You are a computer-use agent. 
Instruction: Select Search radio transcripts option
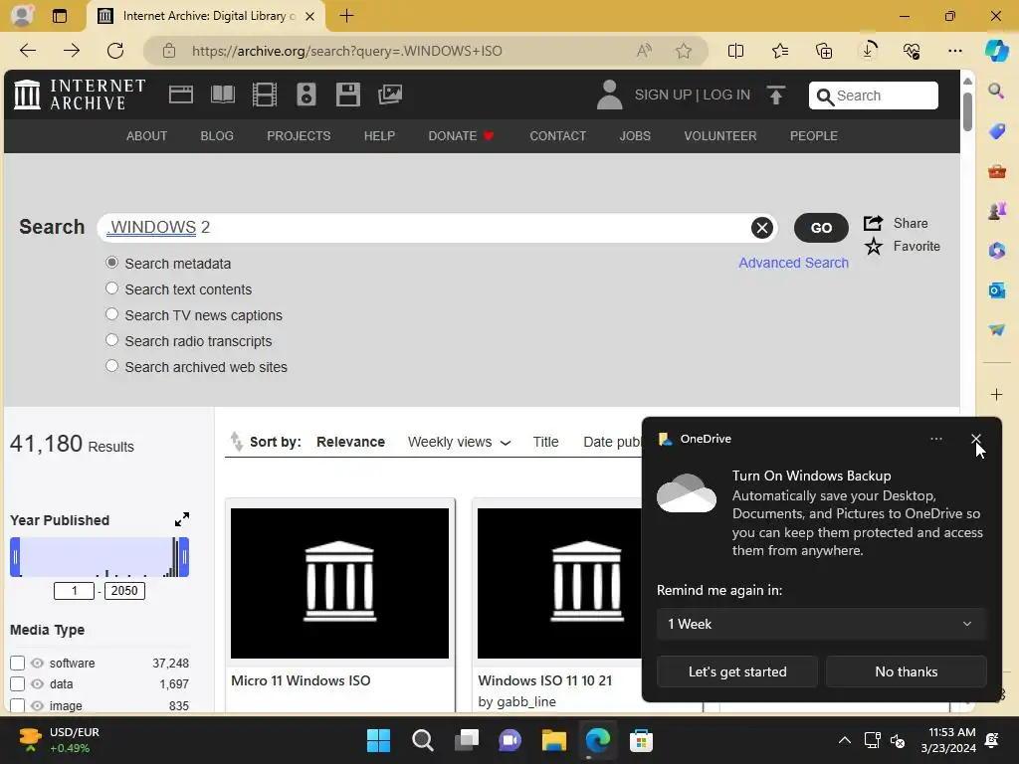pos(111,340)
